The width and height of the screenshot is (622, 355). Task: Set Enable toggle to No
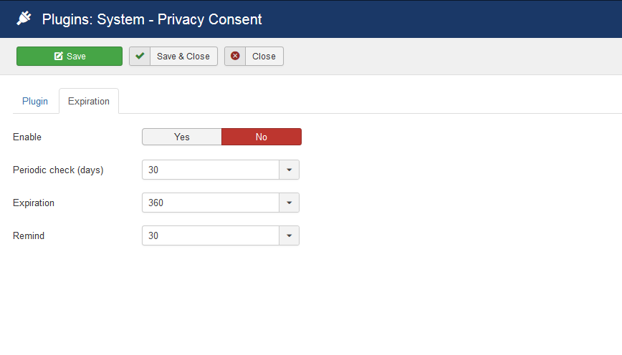click(x=262, y=137)
